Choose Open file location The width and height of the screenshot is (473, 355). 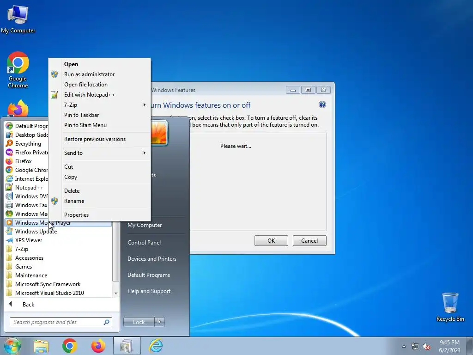click(x=100, y=85)
